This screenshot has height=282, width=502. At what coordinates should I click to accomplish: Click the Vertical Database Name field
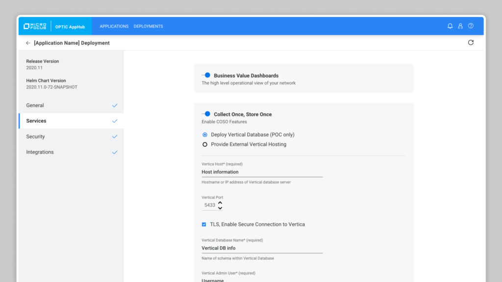pyautogui.click(x=262, y=248)
